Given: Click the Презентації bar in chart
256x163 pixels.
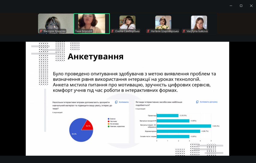Looking at the screenshot, I should click(167, 115).
